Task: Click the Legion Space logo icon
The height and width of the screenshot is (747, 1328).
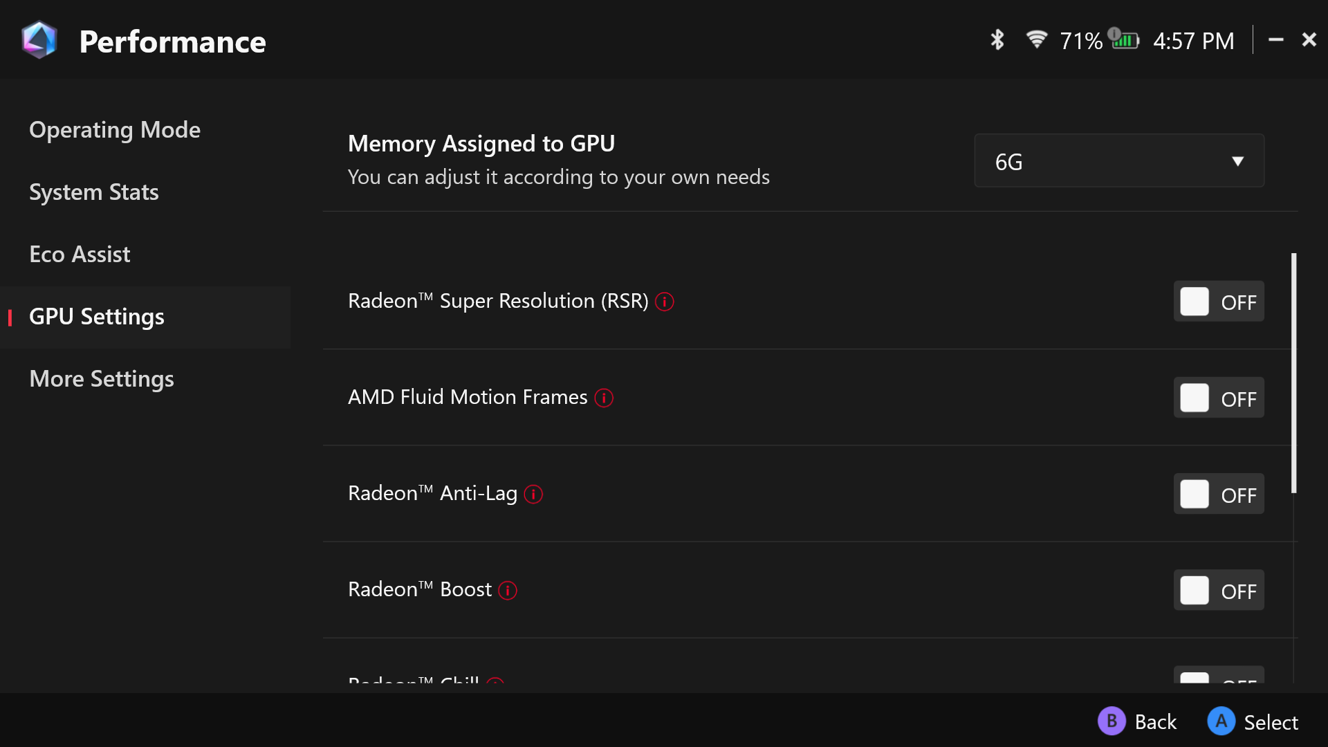Action: click(39, 40)
